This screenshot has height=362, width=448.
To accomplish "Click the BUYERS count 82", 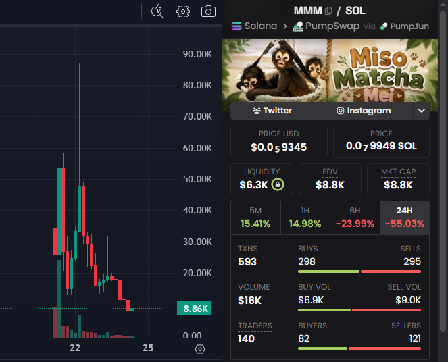I will (303, 338).
